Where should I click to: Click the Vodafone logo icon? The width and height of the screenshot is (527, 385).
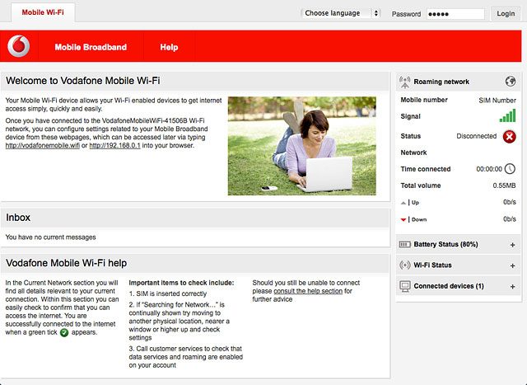pos(19,46)
